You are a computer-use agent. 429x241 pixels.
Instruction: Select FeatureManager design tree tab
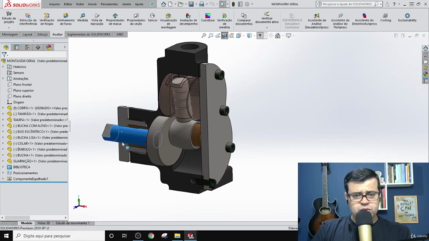tap(6, 48)
